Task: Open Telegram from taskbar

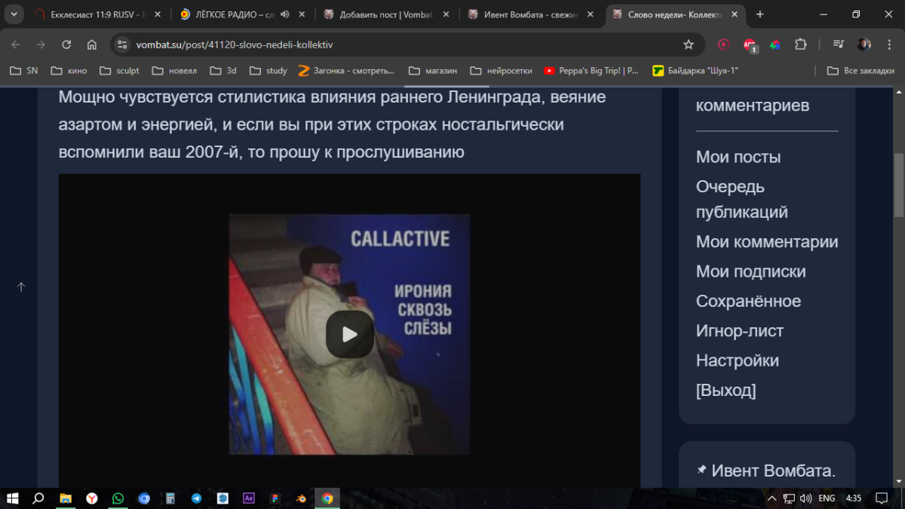Action: (196, 498)
